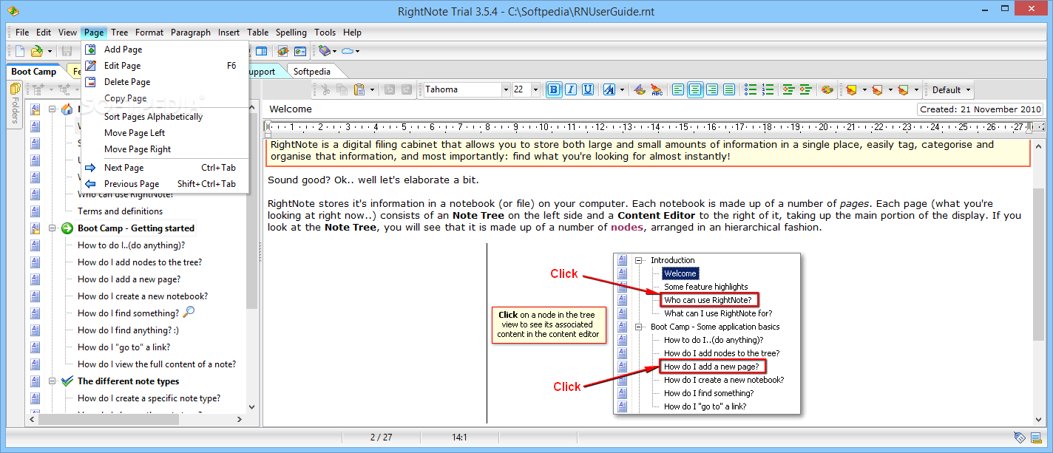
Task: Collapse 'The different note types' tree node
Action: [x=53, y=381]
